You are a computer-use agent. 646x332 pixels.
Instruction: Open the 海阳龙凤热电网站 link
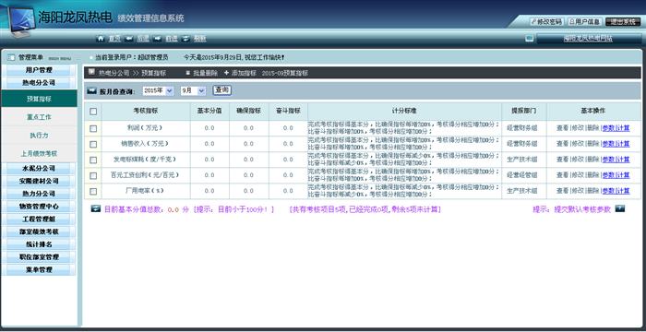[588, 39]
